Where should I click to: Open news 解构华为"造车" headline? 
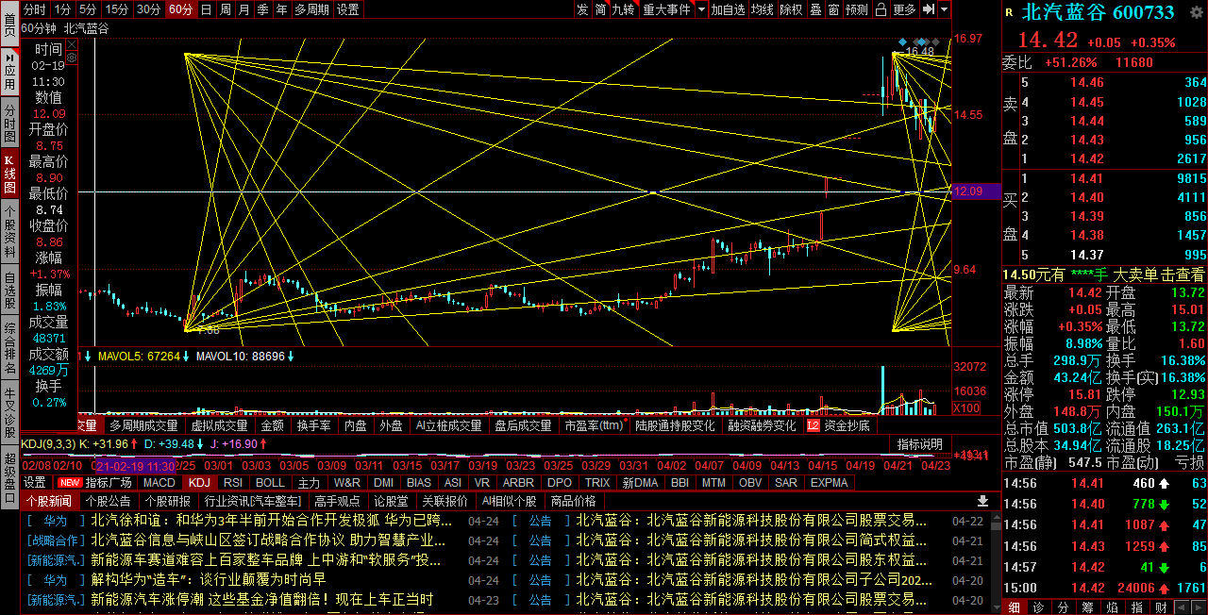pos(209,580)
